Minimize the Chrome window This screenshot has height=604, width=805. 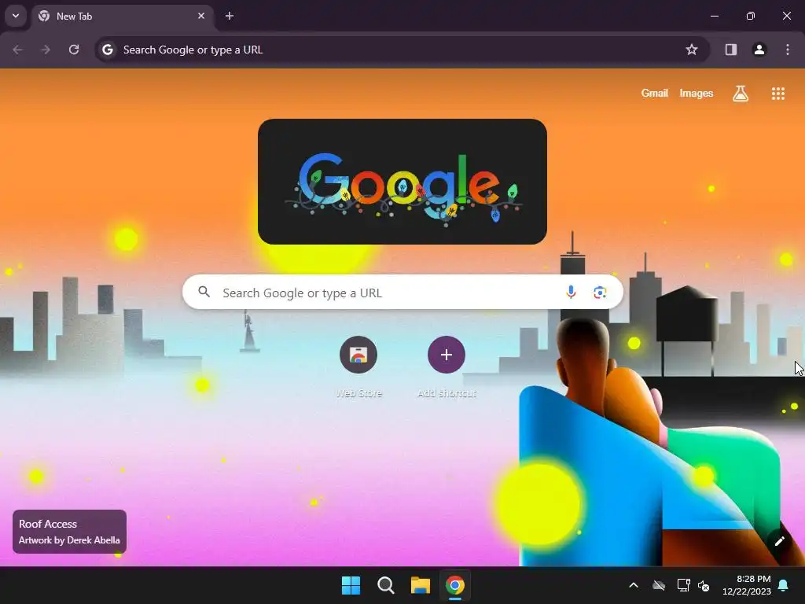click(x=714, y=16)
